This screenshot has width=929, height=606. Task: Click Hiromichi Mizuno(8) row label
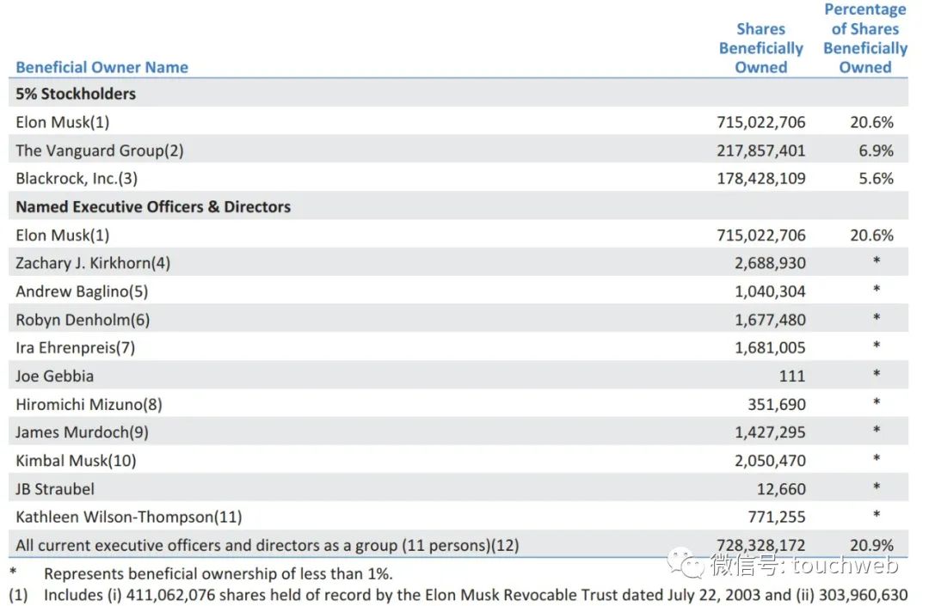[x=89, y=405]
